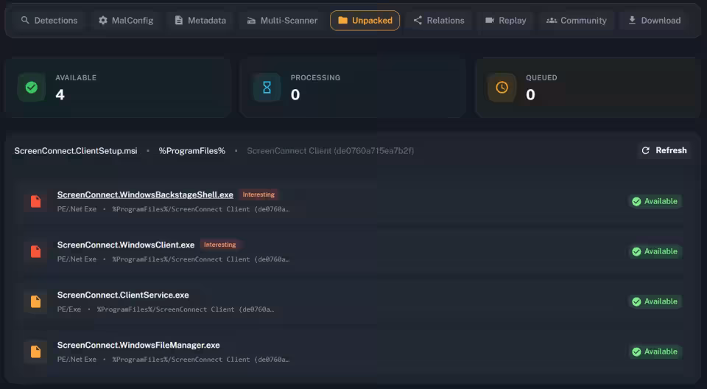The width and height of the screenshot is (707, 389).
Task: Click the Unpacked tab
Action: (x=365, y=21)
